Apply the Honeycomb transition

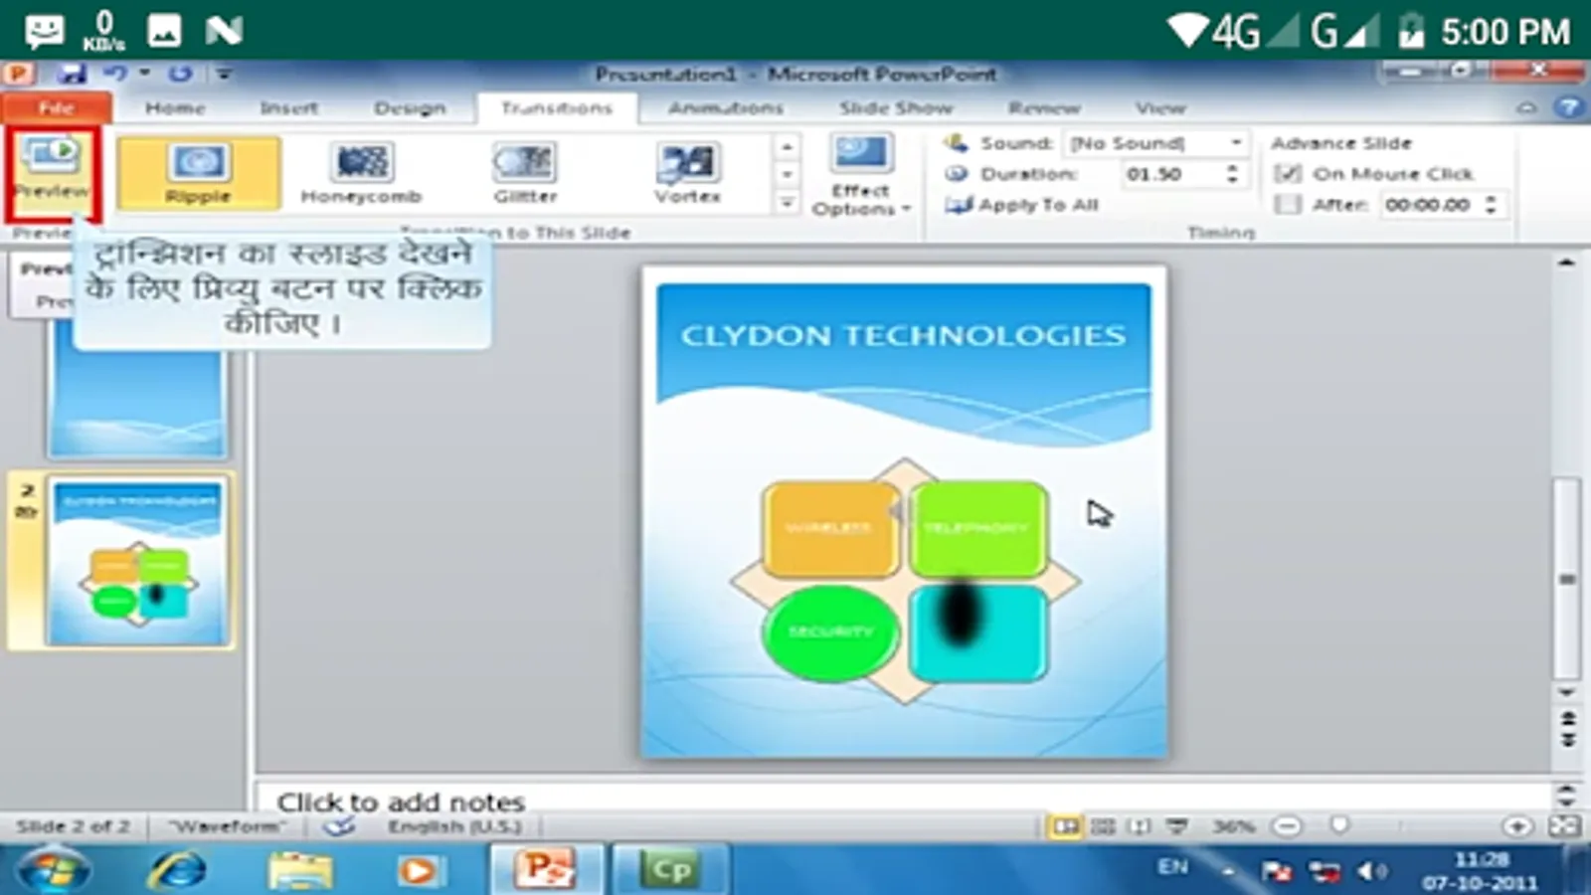click(x=362, y=173)
